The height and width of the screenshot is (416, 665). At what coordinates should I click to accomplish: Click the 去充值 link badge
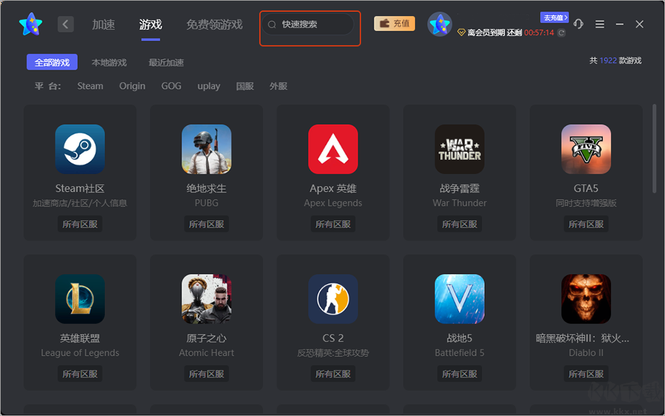[555, 17]
